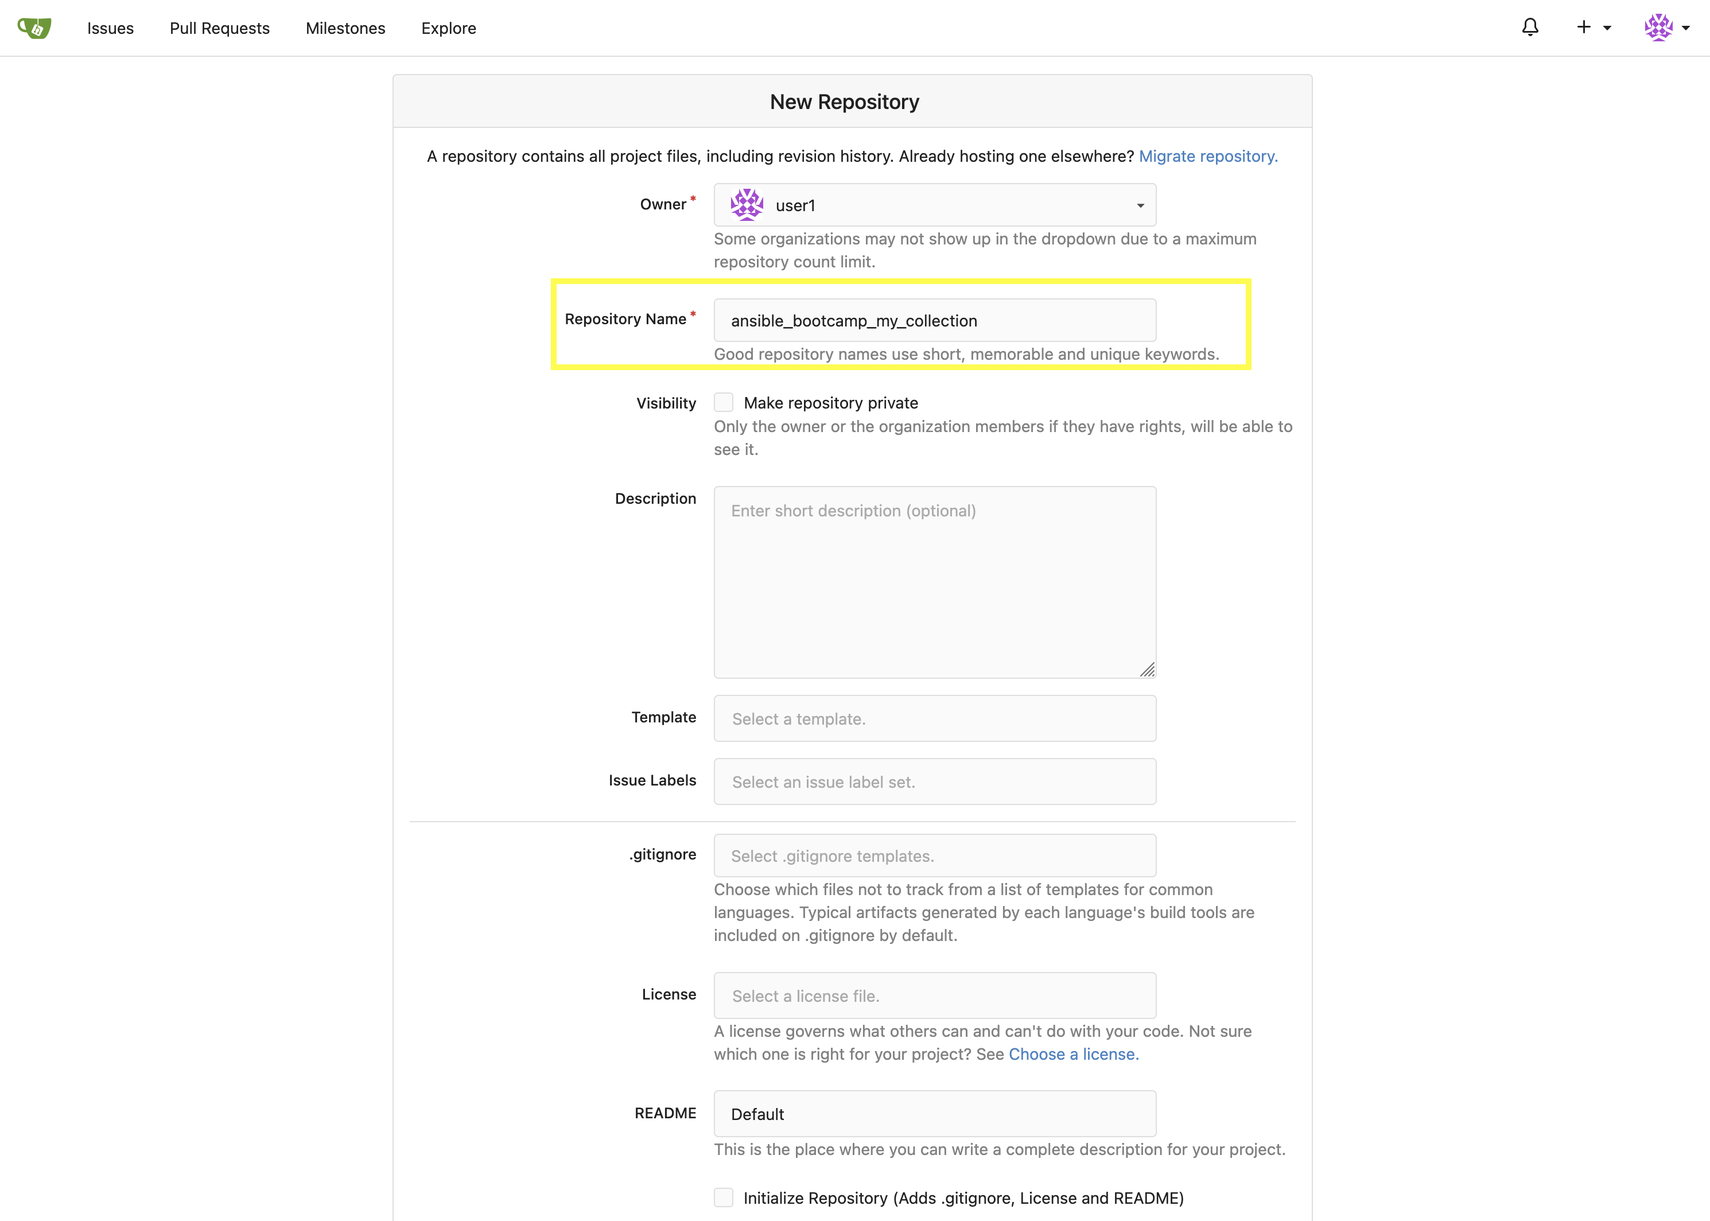
Task: Enable Make repository private
Action: click(724, 402)
